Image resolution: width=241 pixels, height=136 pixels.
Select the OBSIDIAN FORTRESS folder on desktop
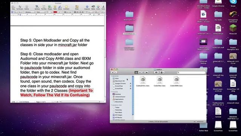pos(233,114)
